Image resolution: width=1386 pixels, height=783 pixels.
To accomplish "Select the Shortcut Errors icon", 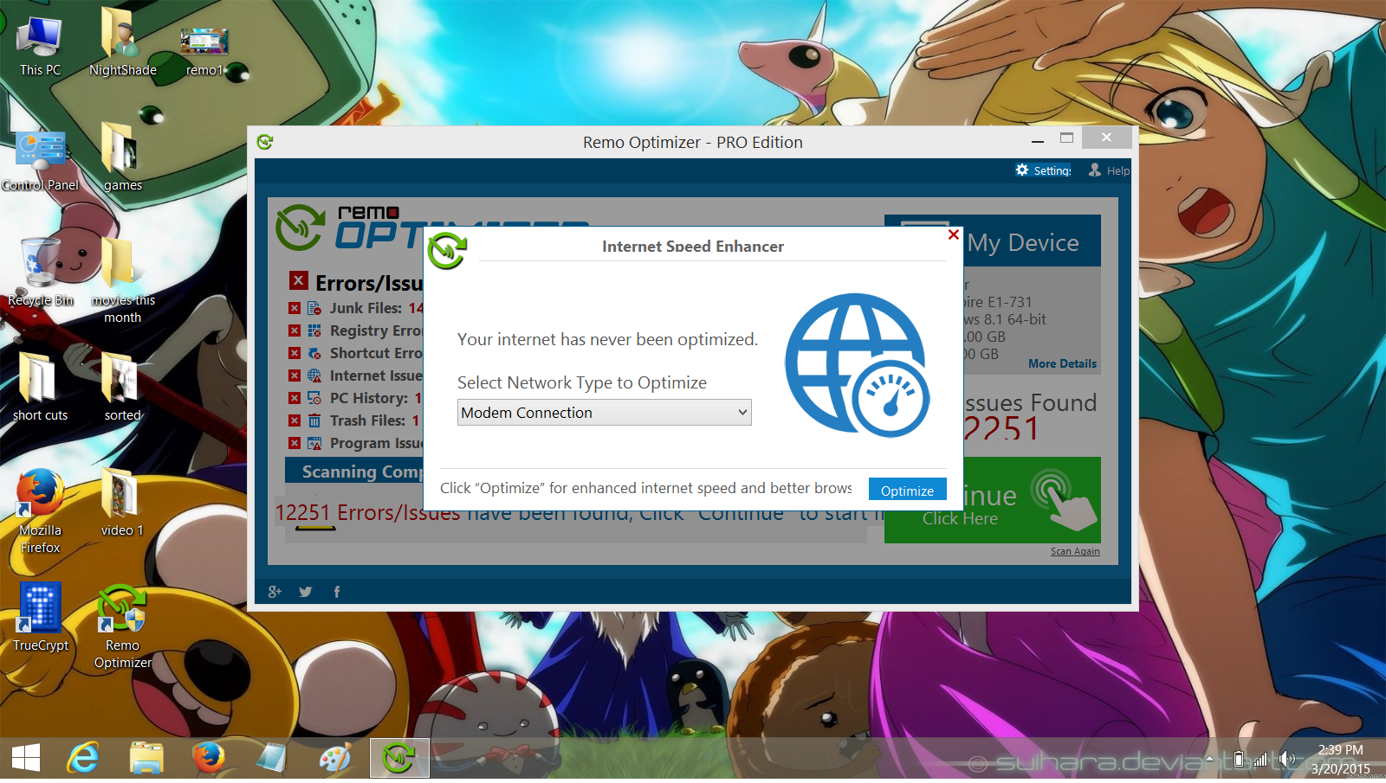I will click(314, 353).
